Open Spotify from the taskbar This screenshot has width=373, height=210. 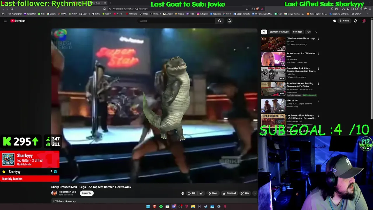point(161,206)
